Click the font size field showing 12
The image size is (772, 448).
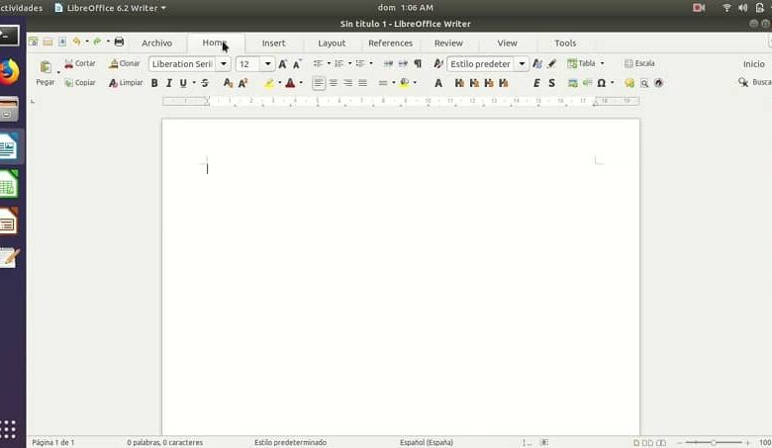[x=248, y=64]
